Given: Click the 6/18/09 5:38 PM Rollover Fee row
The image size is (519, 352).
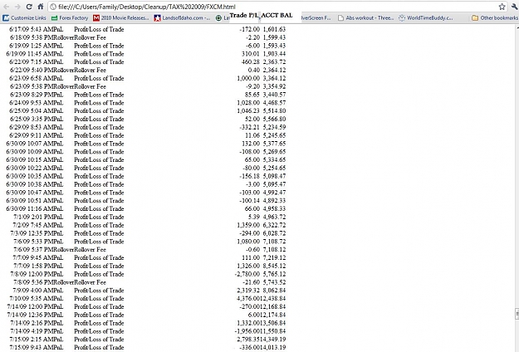Looking at the screenshot, I should coord(147,37).
